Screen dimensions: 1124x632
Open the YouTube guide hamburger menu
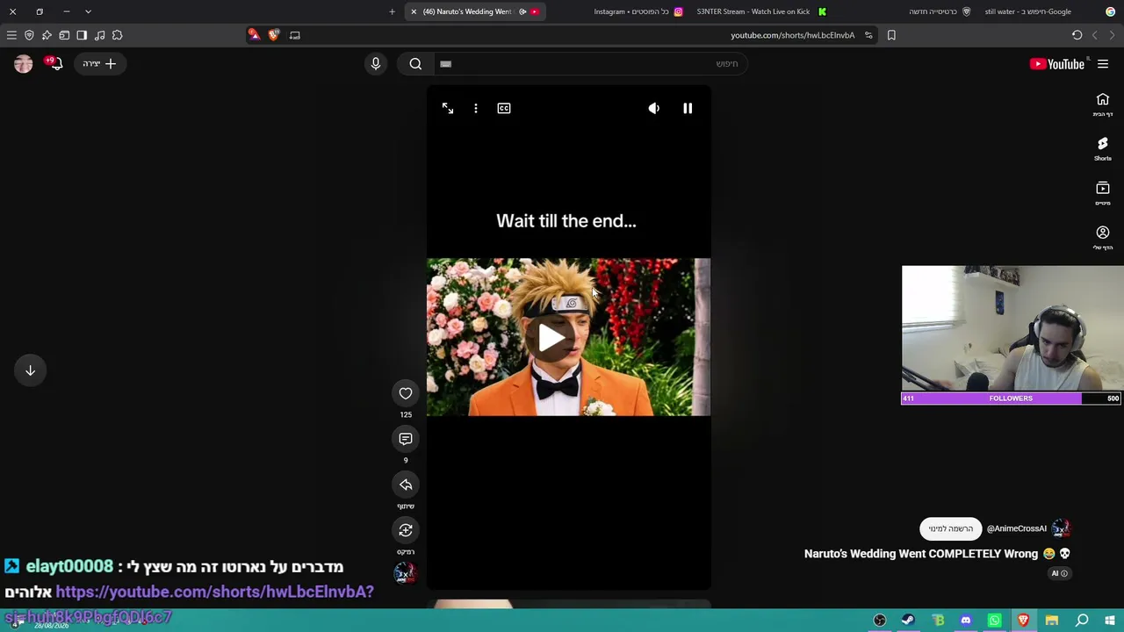(1103, 64)
